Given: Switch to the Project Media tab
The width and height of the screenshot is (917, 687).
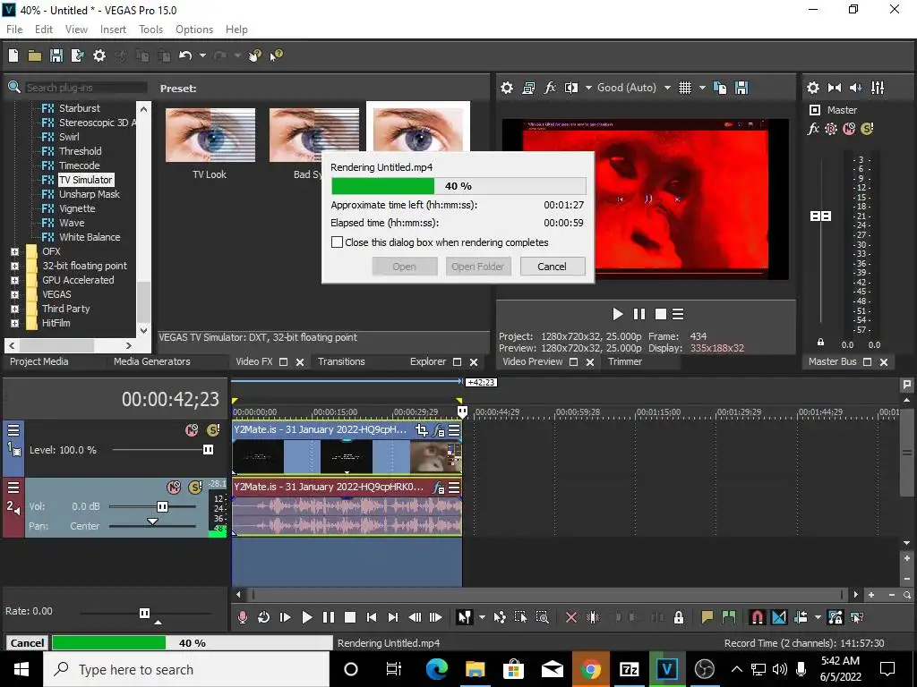Looking at the screenshot, I should [x=39, y=361].
